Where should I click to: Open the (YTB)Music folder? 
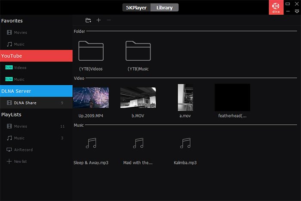tap(138, 51)
